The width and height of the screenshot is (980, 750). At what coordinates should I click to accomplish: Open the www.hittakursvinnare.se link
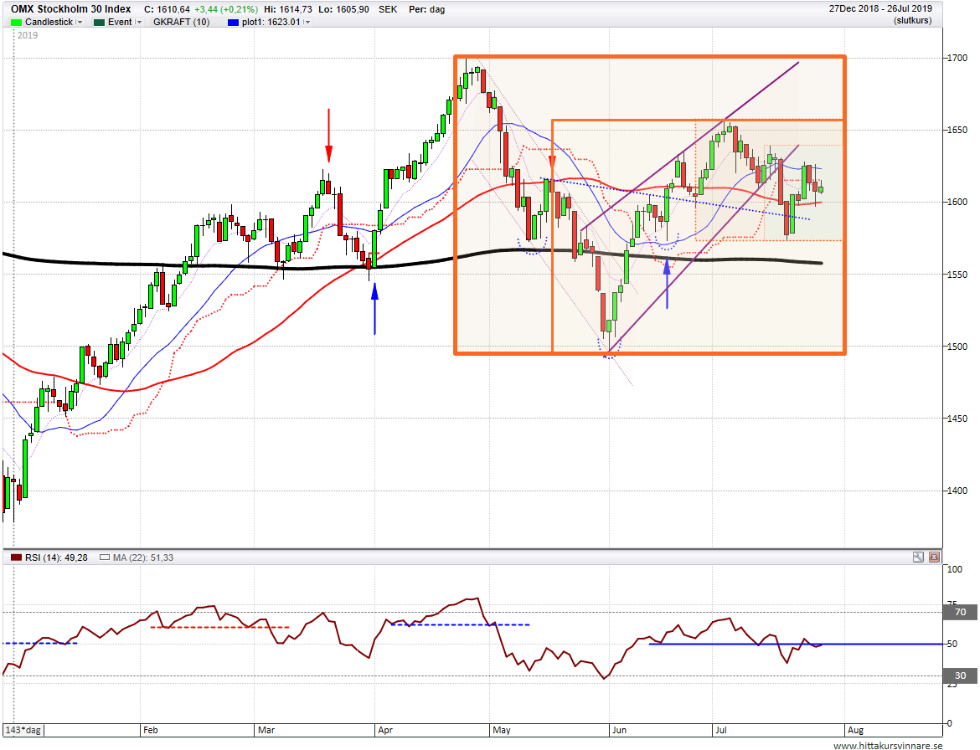[x=888, y=745]
